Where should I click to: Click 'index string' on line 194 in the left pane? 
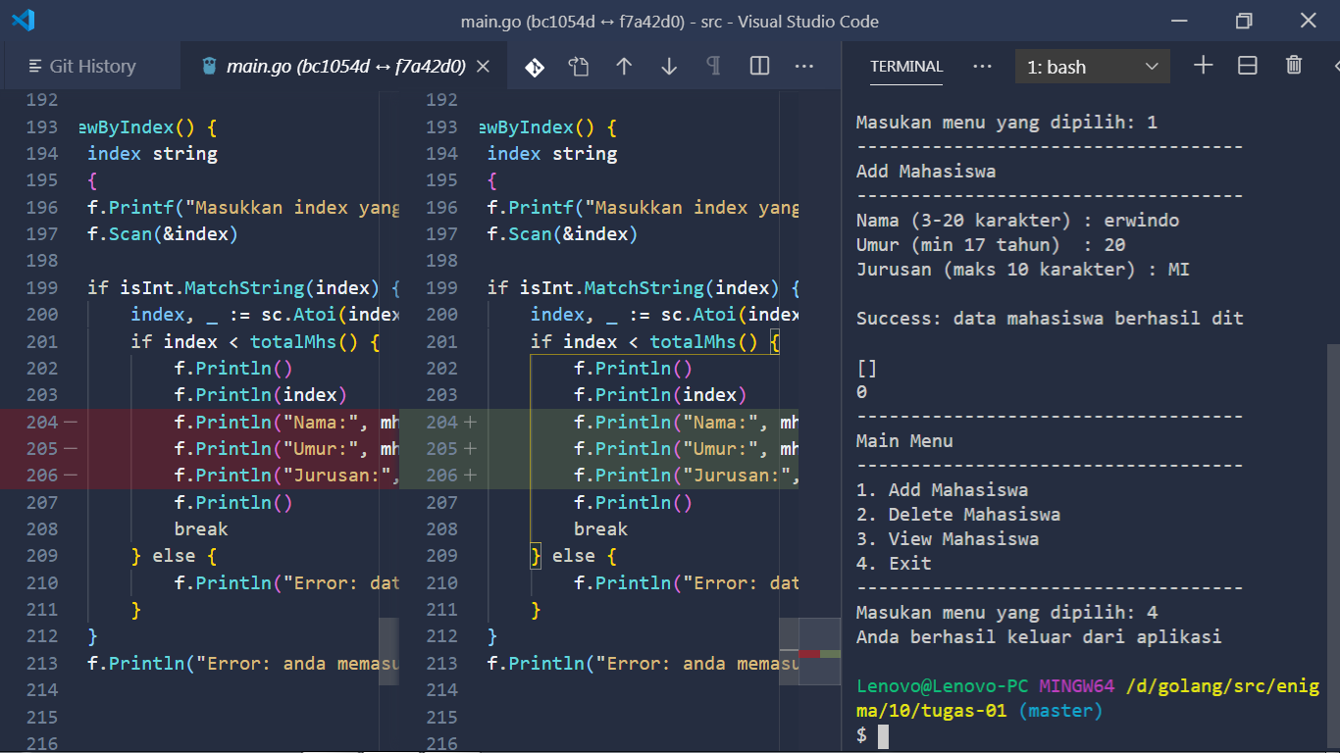tap(152, 154)
